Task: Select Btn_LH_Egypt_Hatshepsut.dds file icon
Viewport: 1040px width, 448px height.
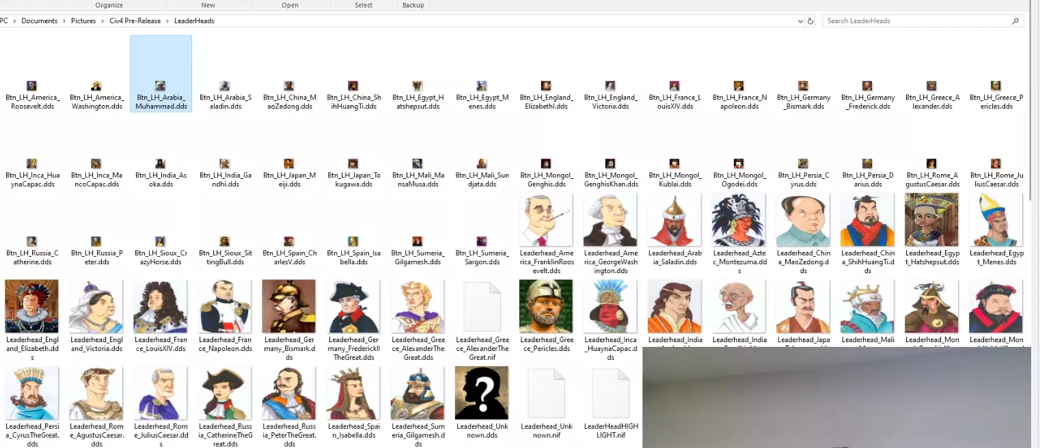Action: 418,86
